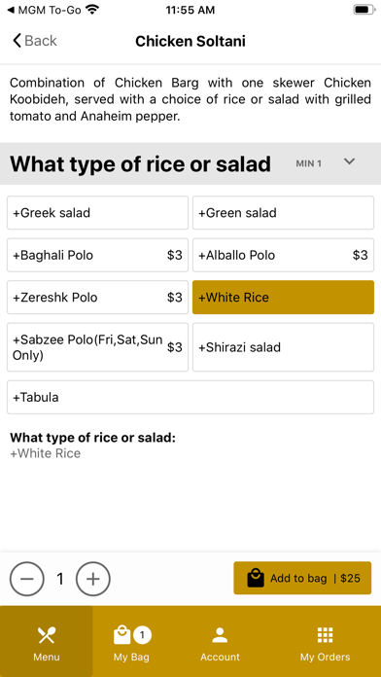The height and width of the screenshot is (677, 381).
Task: Open the My Orders grid icon
Action: click(325, 635)
